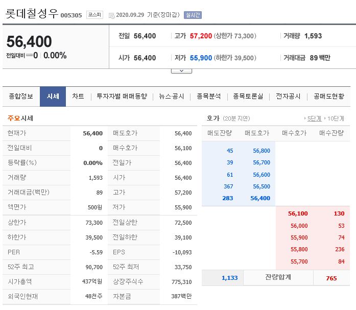Open the 종목분석 tab
The height and width of the screenshot is (310, 356).
(209, 96)
